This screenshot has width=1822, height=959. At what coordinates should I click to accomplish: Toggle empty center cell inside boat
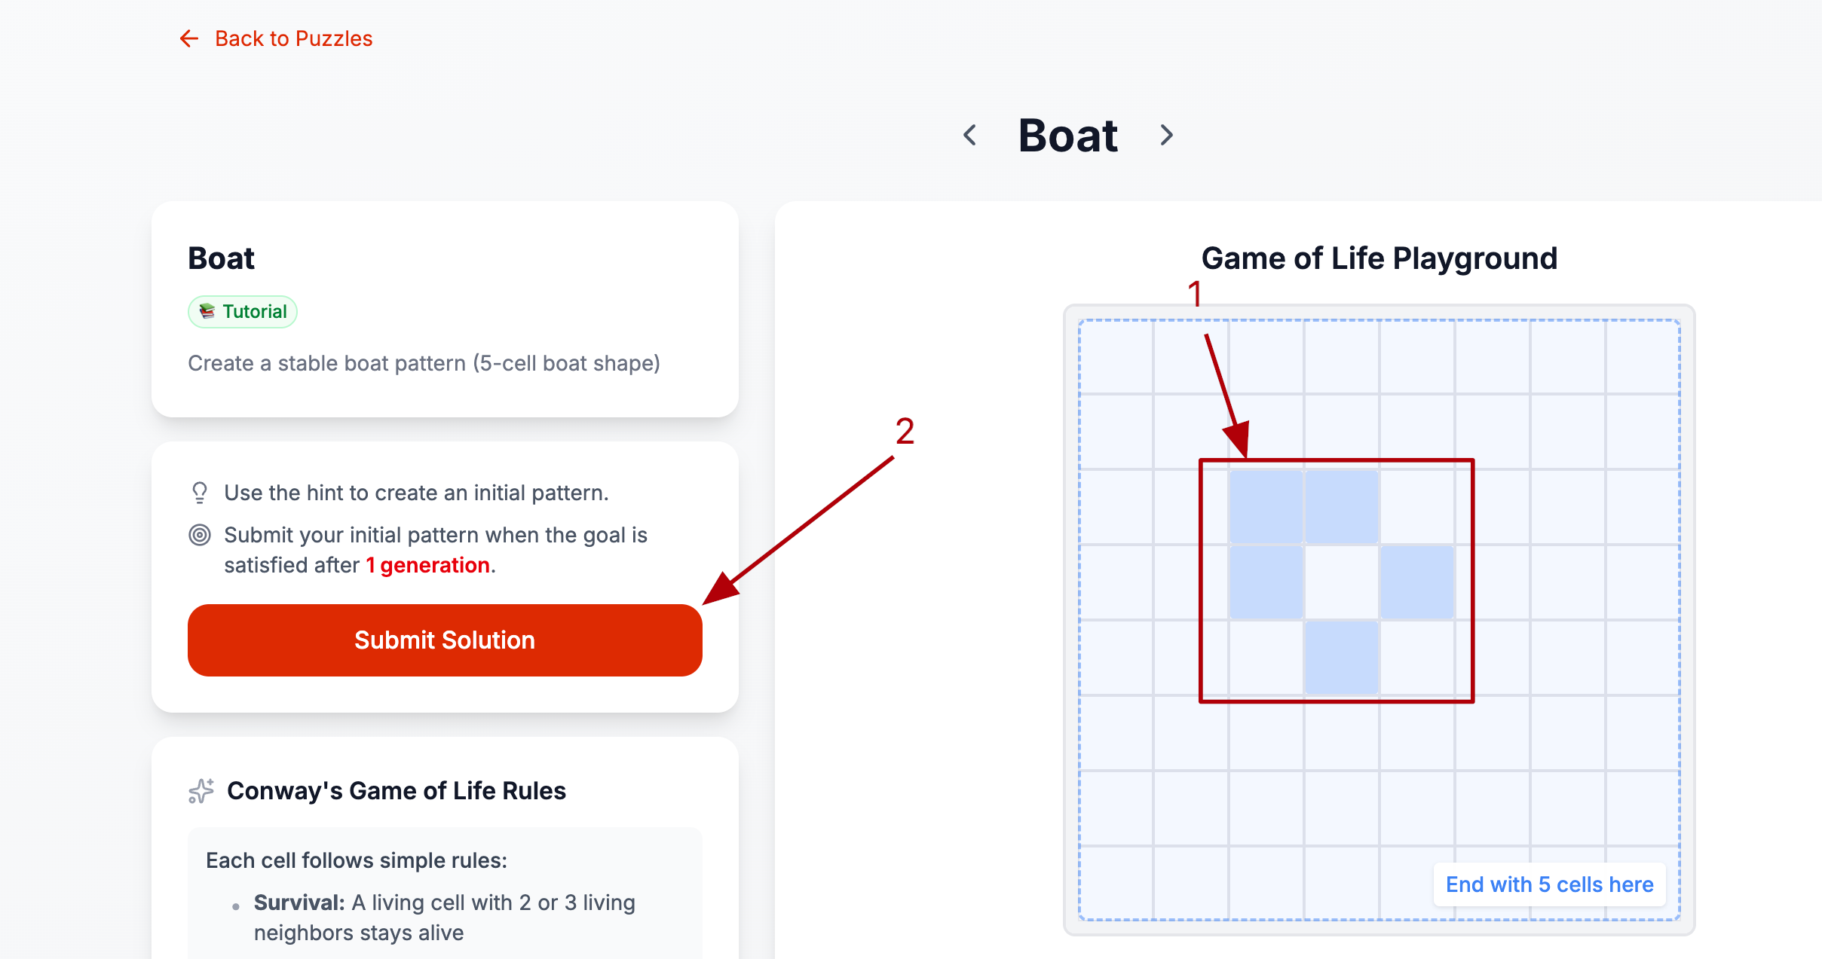(1342, 582)
